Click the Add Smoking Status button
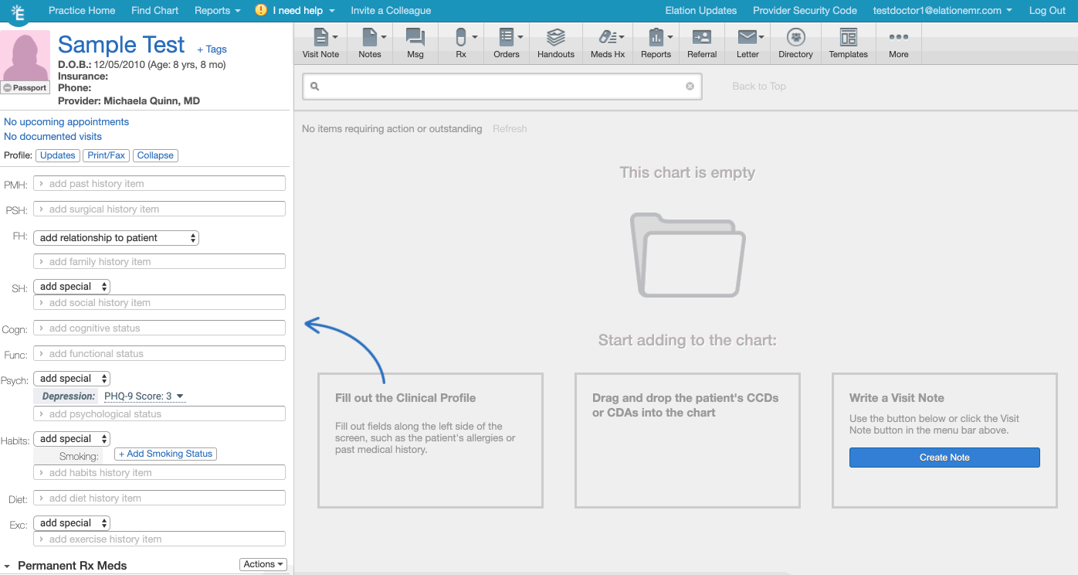 [x=164, y=454]
